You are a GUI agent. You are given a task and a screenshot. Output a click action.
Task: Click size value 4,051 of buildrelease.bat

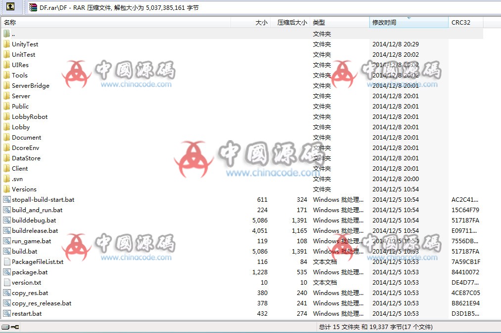[260, 231]
